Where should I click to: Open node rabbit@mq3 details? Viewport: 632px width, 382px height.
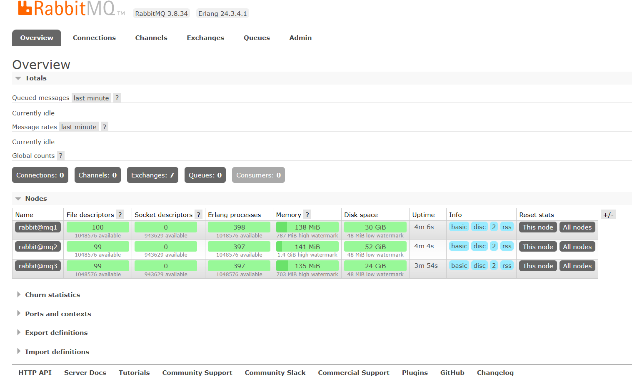coord(38,266)
